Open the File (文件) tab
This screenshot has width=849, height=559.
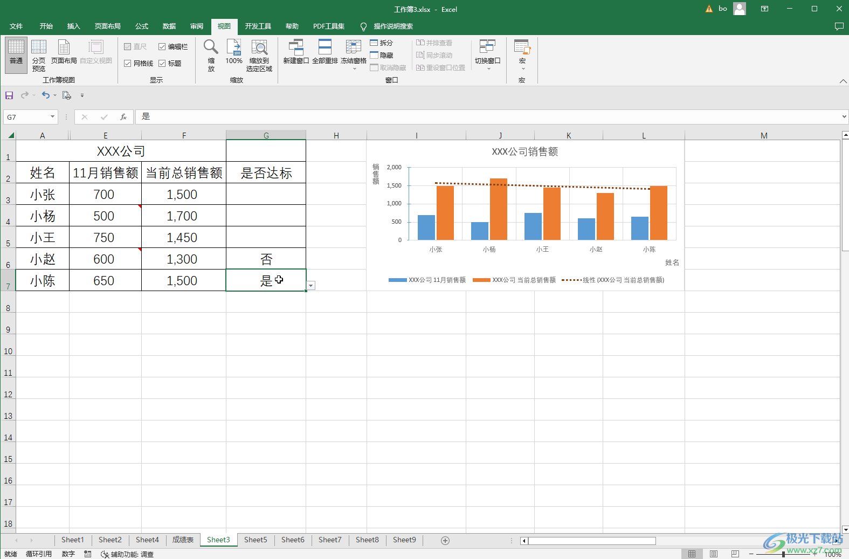tap(16, 26)
